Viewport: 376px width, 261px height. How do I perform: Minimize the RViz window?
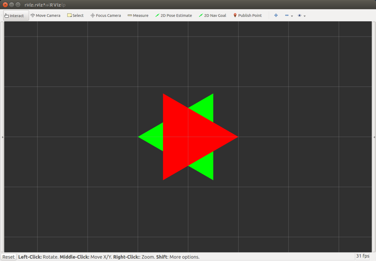click(12, 5)
